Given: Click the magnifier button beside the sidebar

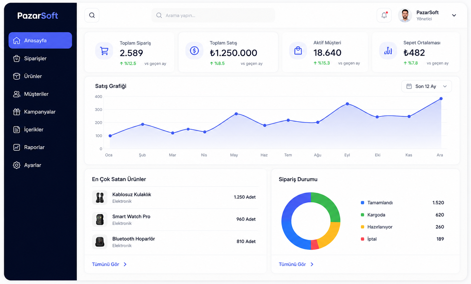Looking at the screenshot, I should pos(92,15).
